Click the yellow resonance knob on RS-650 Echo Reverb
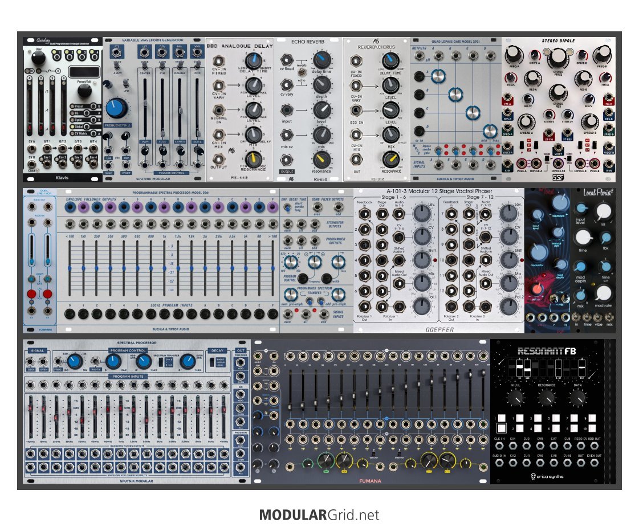This screenshot has width=639, height=527. [x=321, y=160]
